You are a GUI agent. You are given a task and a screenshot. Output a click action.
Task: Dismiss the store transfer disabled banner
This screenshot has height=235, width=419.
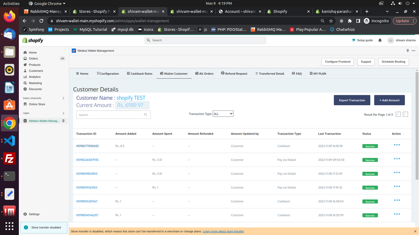point(415,231)
